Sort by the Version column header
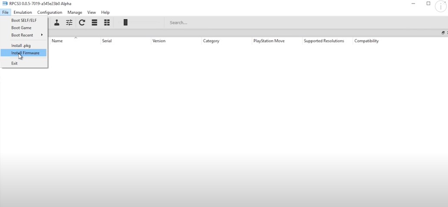448x207 pixels. tap(176, 41)
